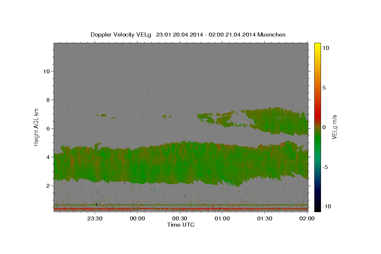This screenshot has width=381, height=254.
Task: Click the 'VELg m/s' colorbar label
Action: point(335,127)
